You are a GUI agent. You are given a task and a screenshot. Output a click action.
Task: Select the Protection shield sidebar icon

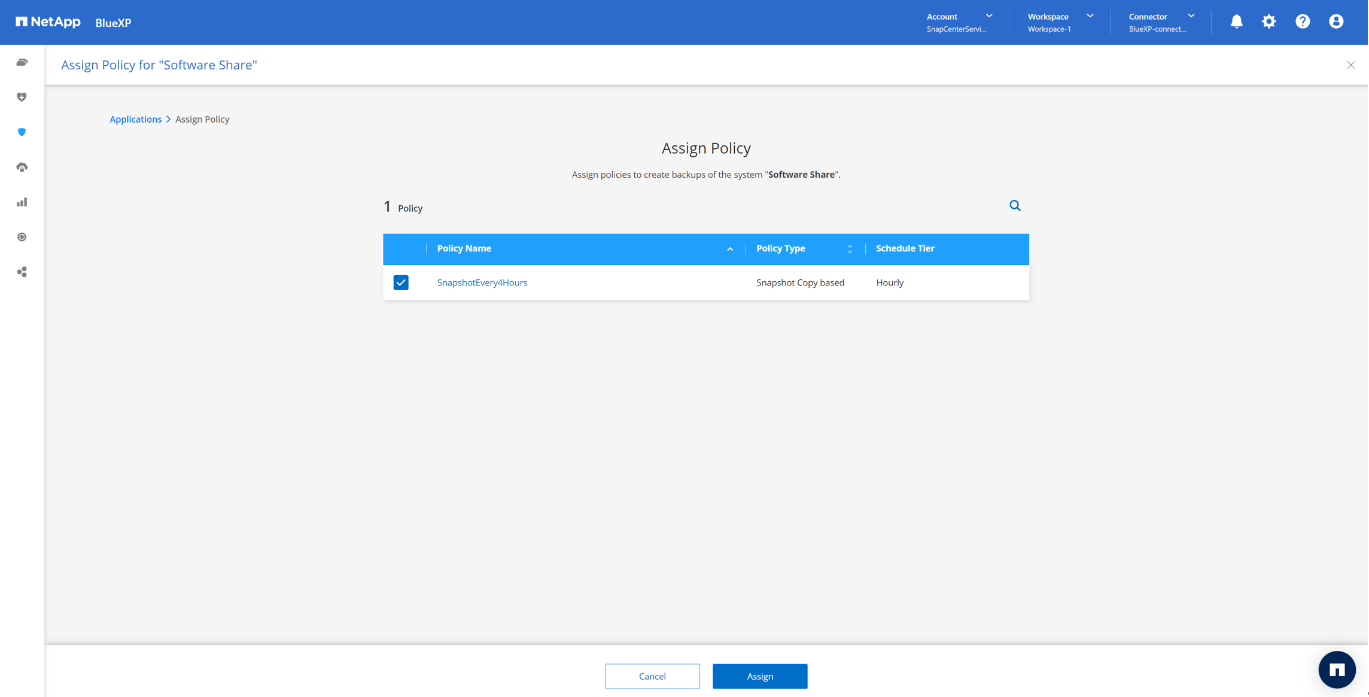point(22,132)
